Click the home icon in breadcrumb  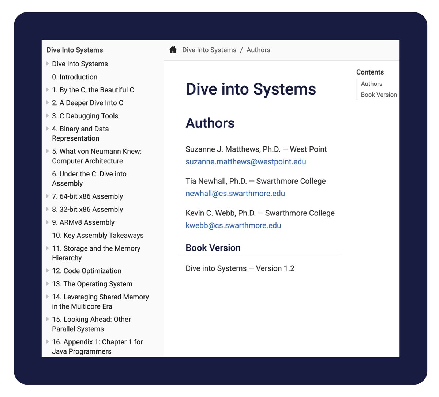point(173,50)
